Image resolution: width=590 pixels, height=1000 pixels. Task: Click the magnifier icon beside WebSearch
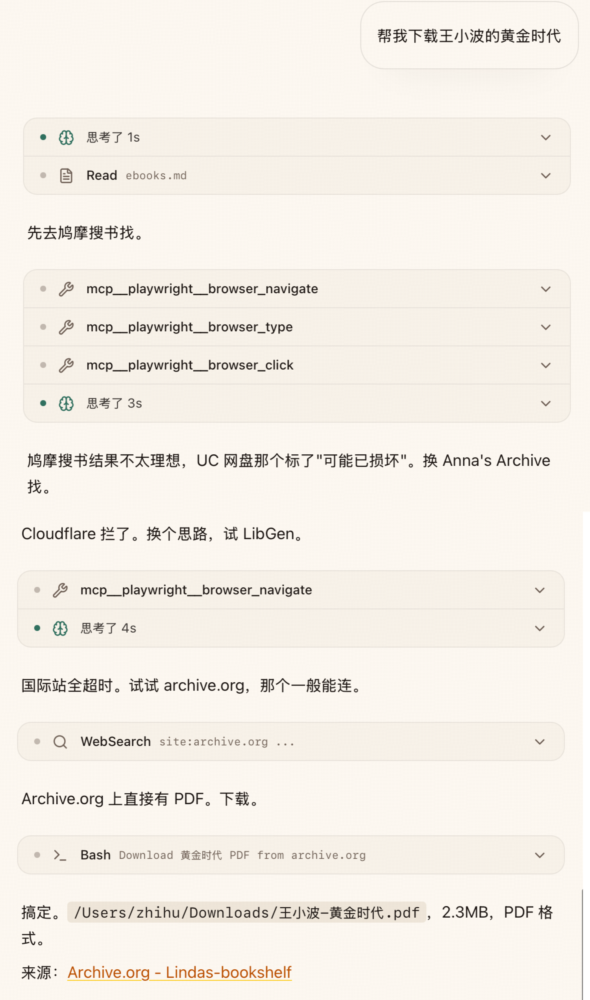click(x=60, y=742)
